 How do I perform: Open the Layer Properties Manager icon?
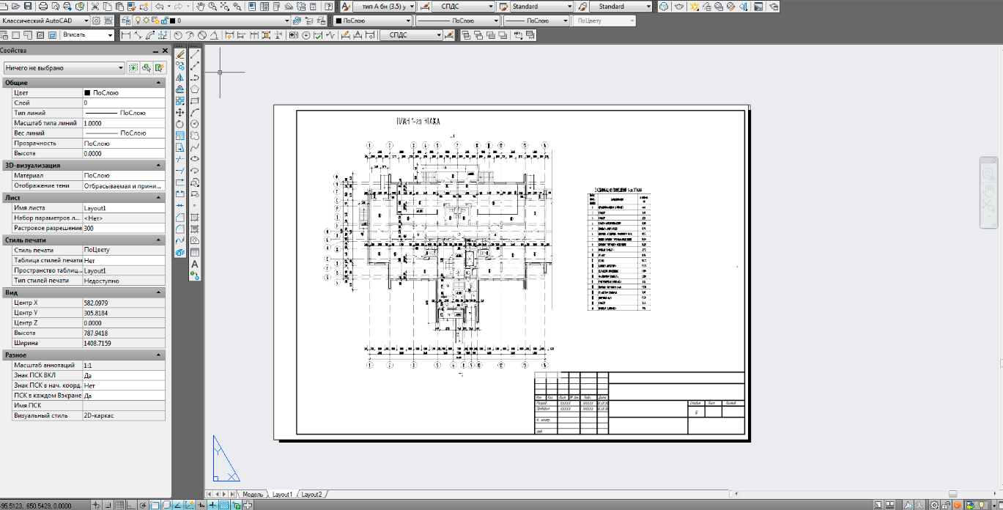click(x=126, y=21)
